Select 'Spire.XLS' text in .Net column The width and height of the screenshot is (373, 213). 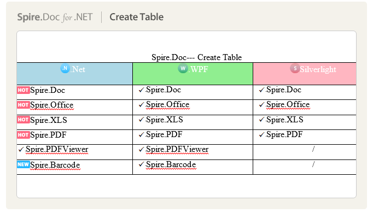pyautogui.click(x=49, y=120)
